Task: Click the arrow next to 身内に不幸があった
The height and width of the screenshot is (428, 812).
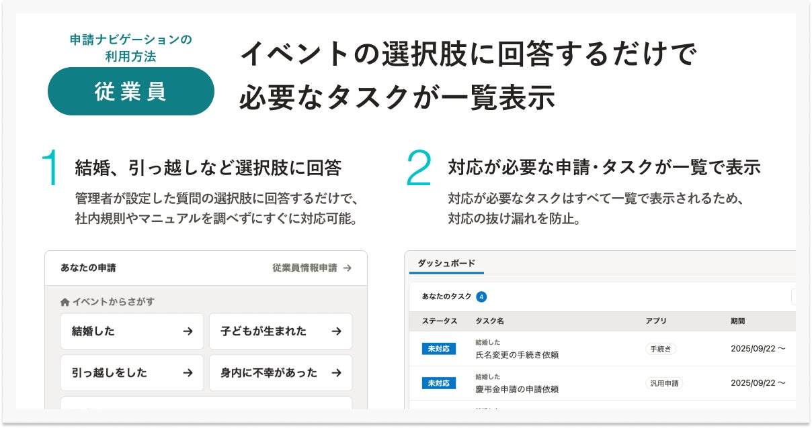Action: tap(337, 373)
